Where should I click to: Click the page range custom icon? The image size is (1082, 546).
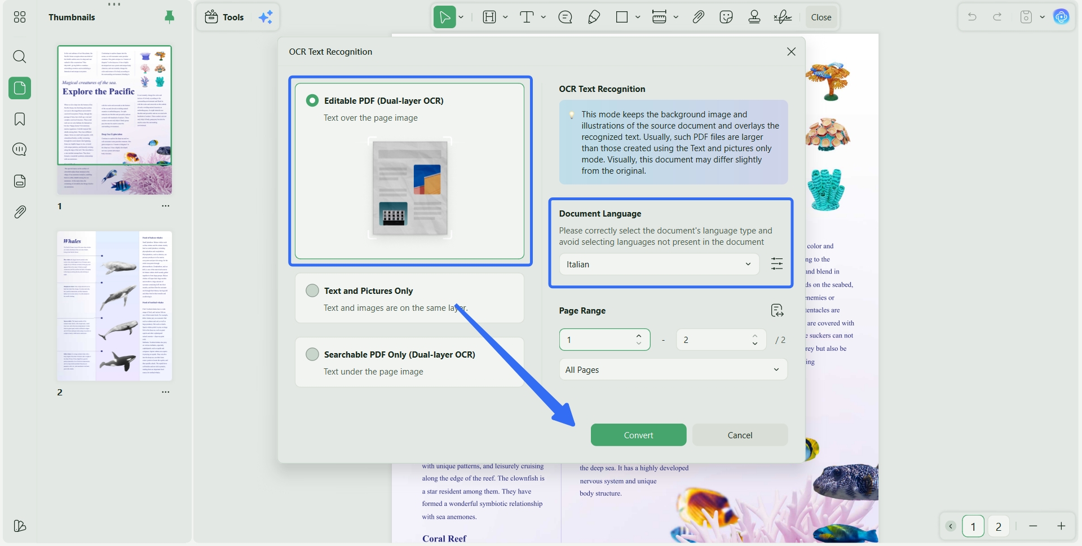777,310
